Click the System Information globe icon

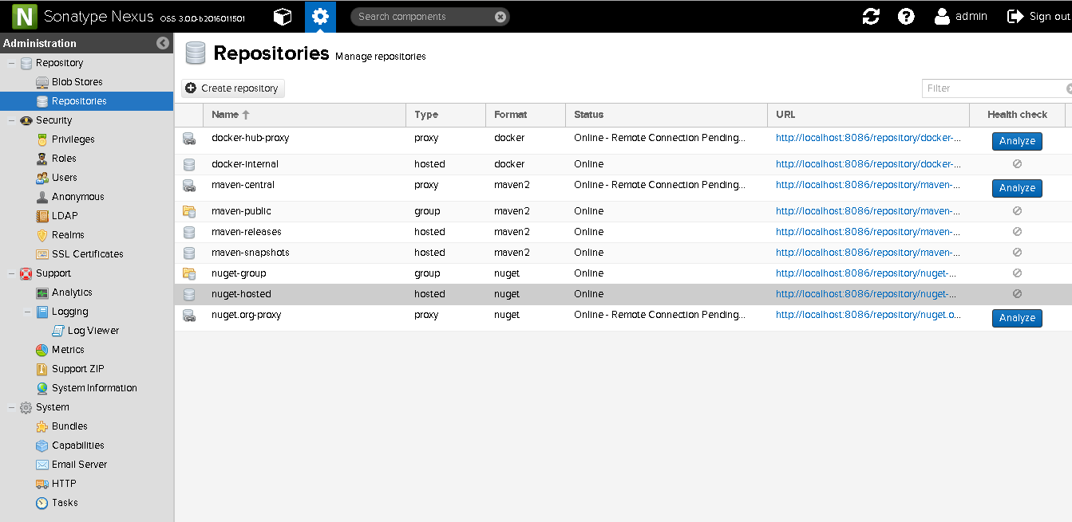pyautogui.click(x=42, y=388)
